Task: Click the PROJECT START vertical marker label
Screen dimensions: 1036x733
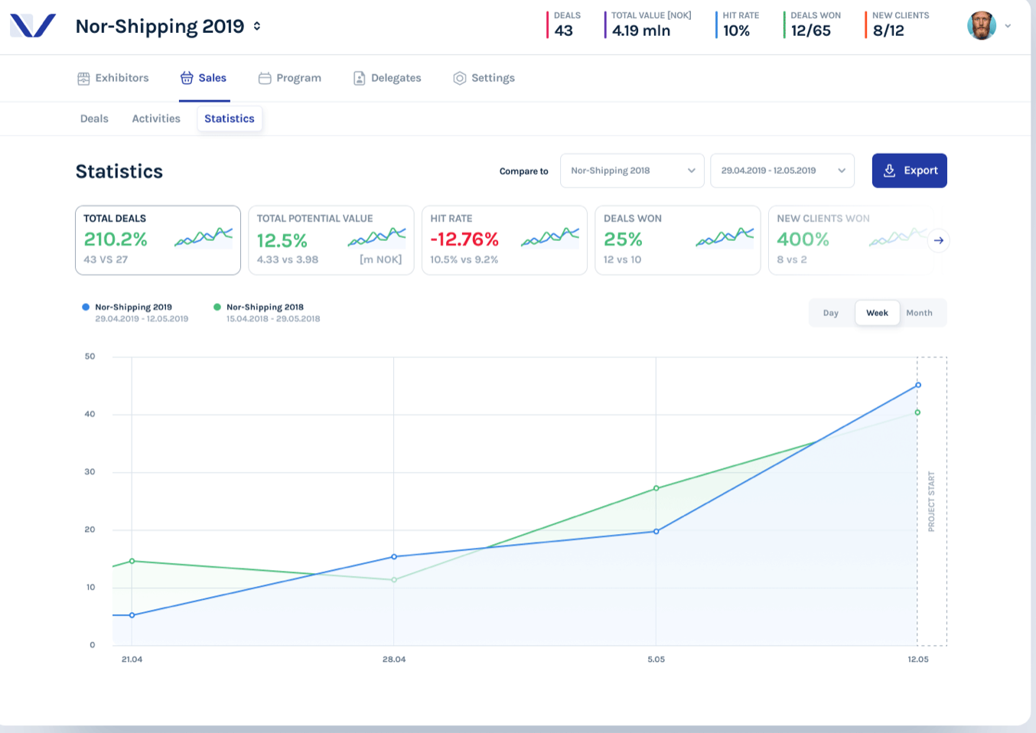Action: click(931, 501)
